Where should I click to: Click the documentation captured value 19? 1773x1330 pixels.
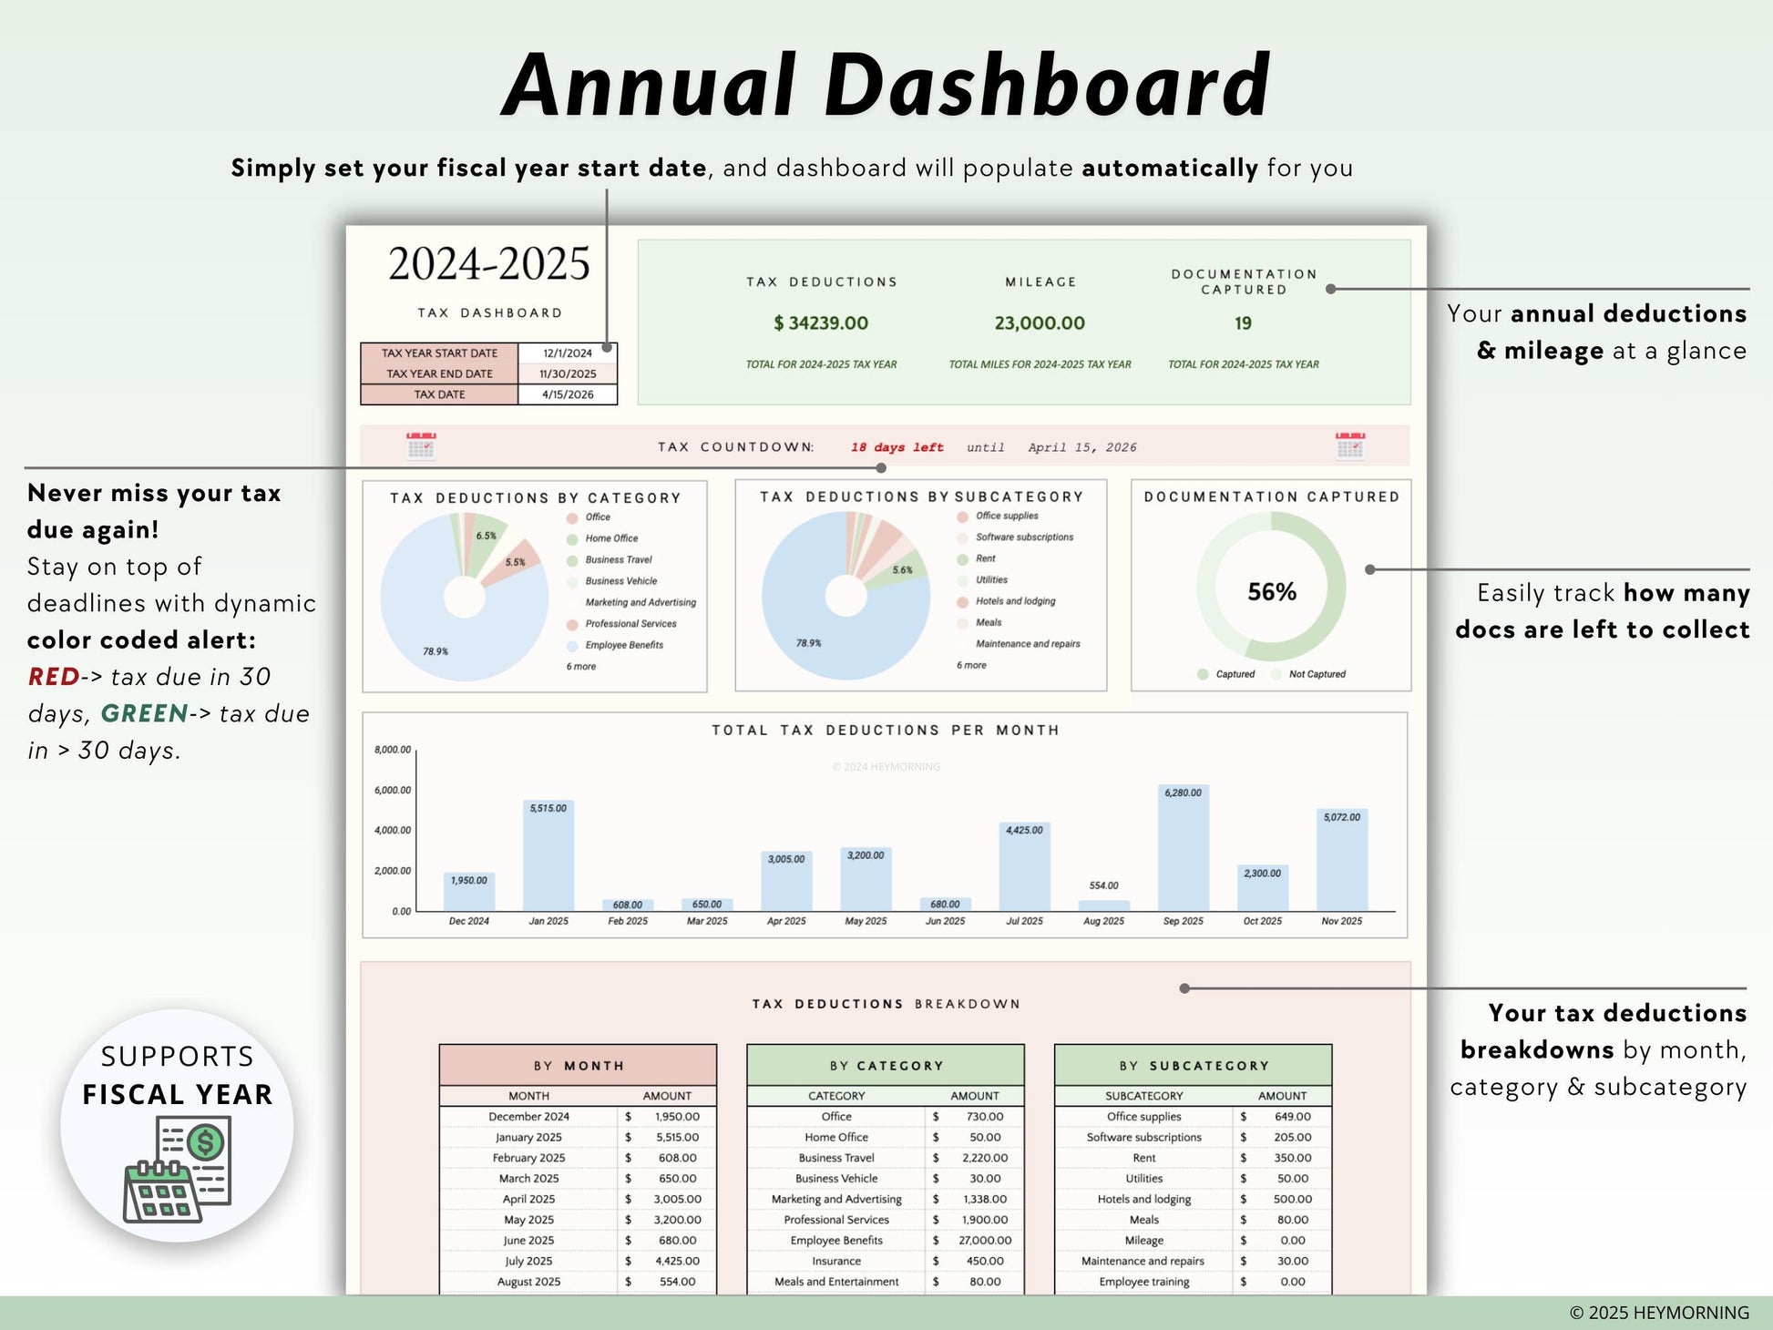click(x=1243, y=323)
